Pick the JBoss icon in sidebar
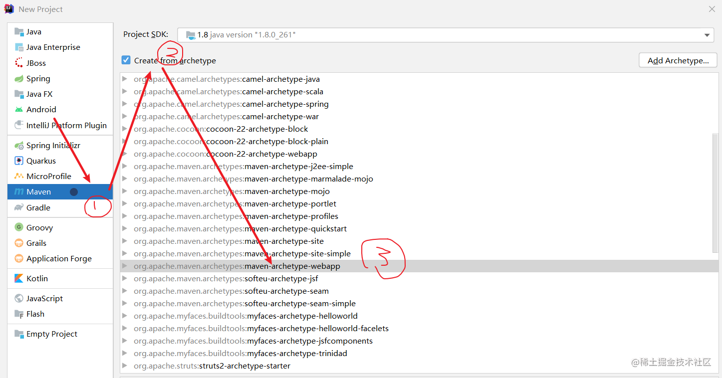The height and width of the screenshot is (378, 722). pyautogui.click(x=19, y=63)
